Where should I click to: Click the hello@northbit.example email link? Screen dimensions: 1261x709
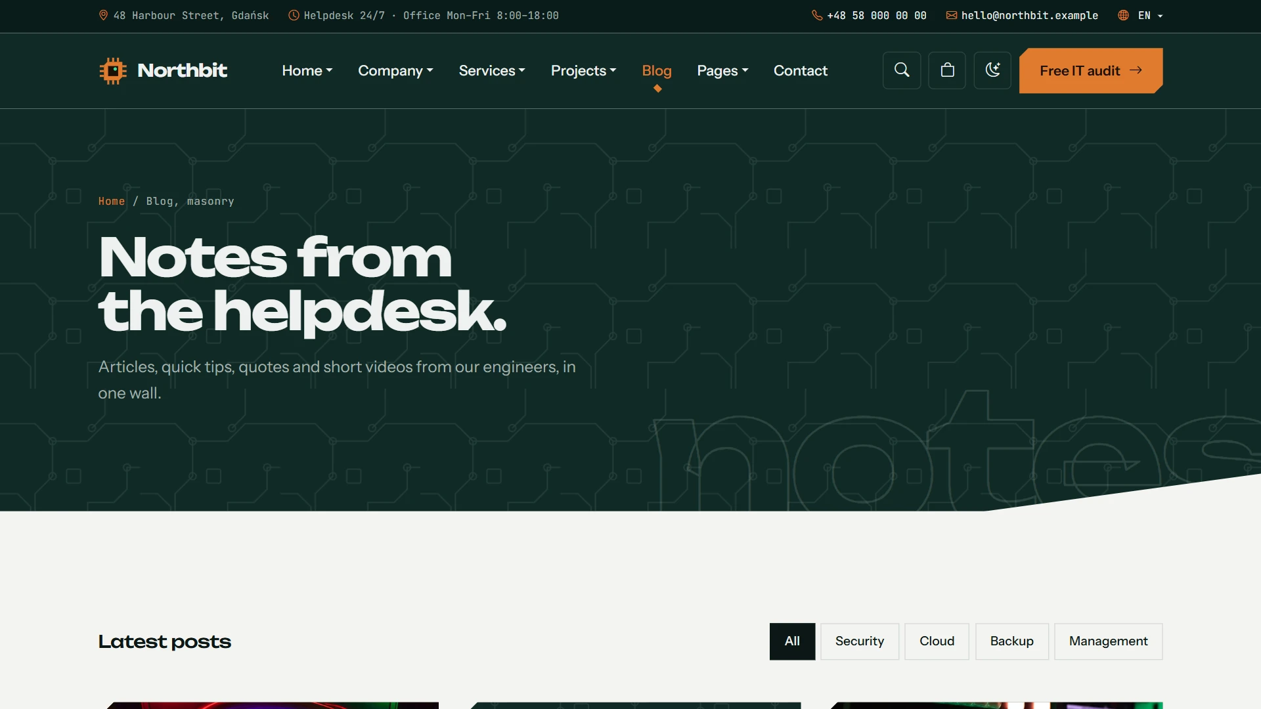tap(1029, 15)
